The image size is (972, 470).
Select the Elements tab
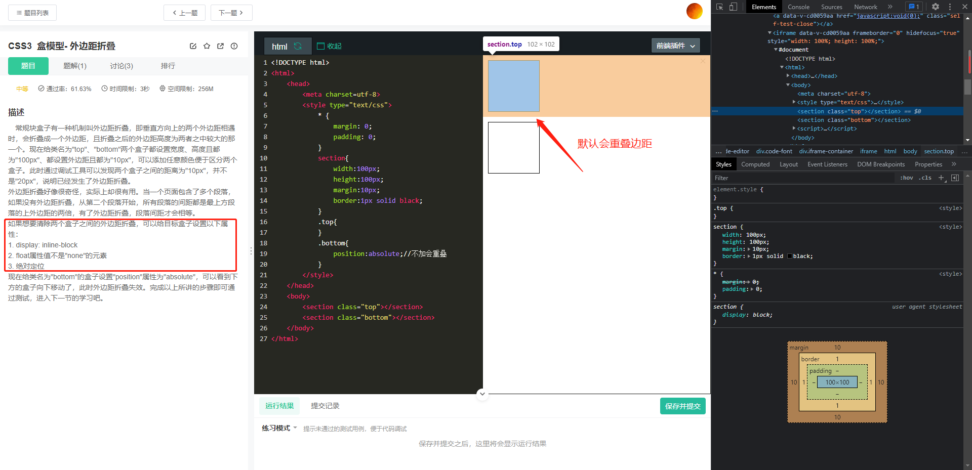coord(764,7)
